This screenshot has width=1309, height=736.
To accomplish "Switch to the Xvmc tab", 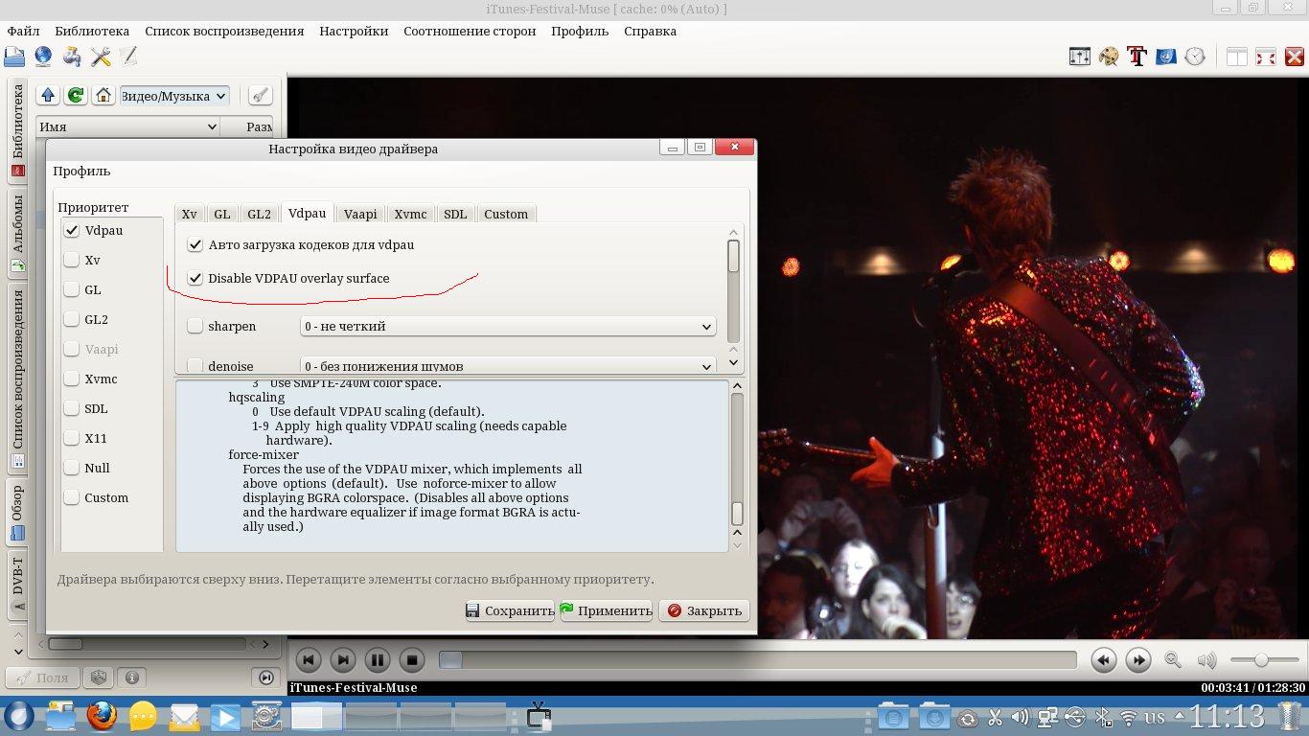I will pos(410,214).
